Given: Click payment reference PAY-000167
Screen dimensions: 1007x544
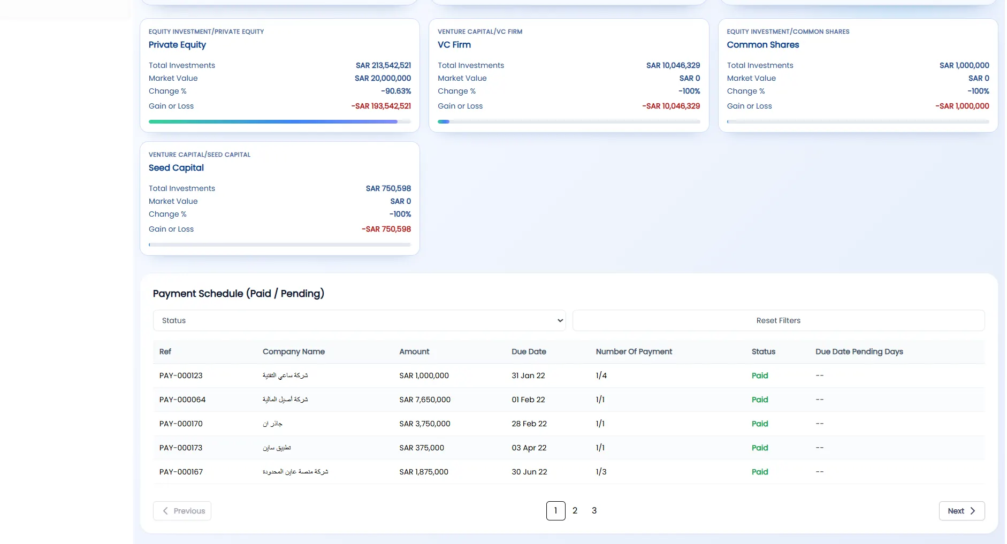Looking at the screenshot, I should [x=181, y=472].
